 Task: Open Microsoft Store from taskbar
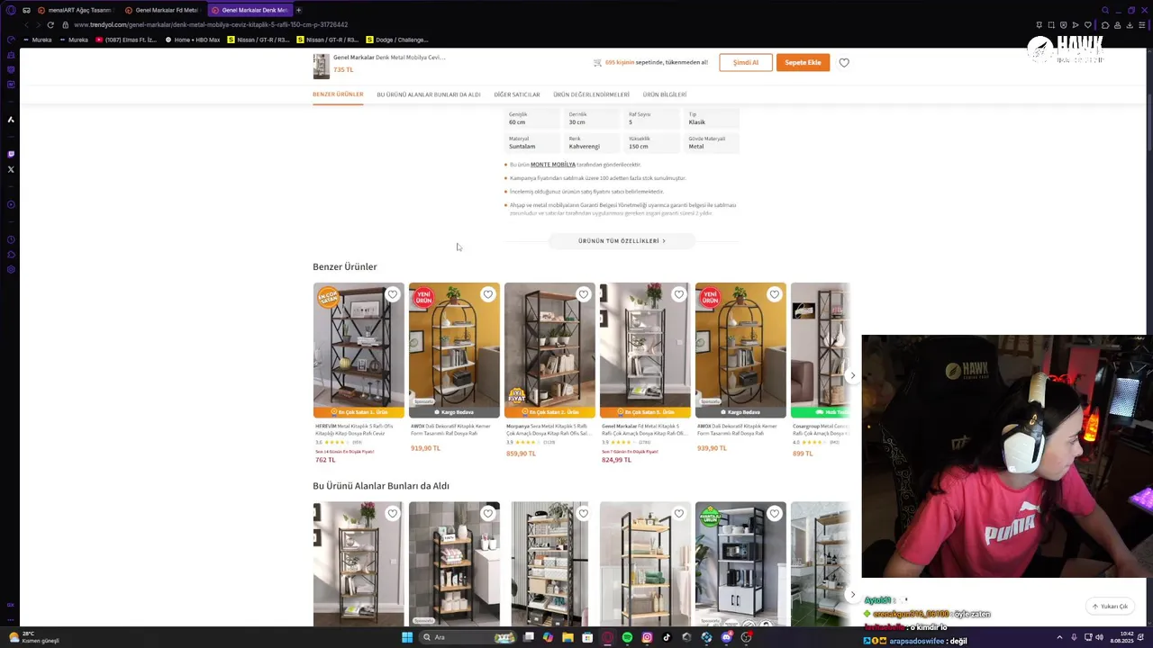pos(587,637)
